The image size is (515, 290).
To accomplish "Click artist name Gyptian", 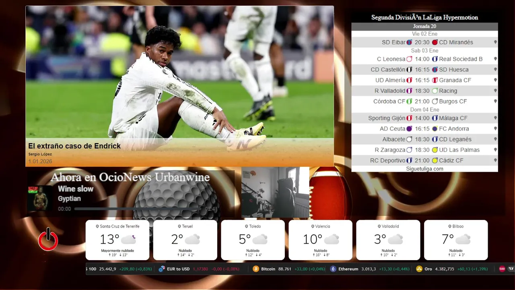I will pos(69,199).
